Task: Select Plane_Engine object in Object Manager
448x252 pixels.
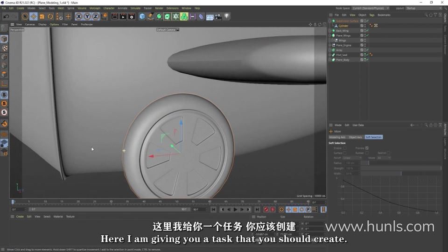Action: coord(344,45)
